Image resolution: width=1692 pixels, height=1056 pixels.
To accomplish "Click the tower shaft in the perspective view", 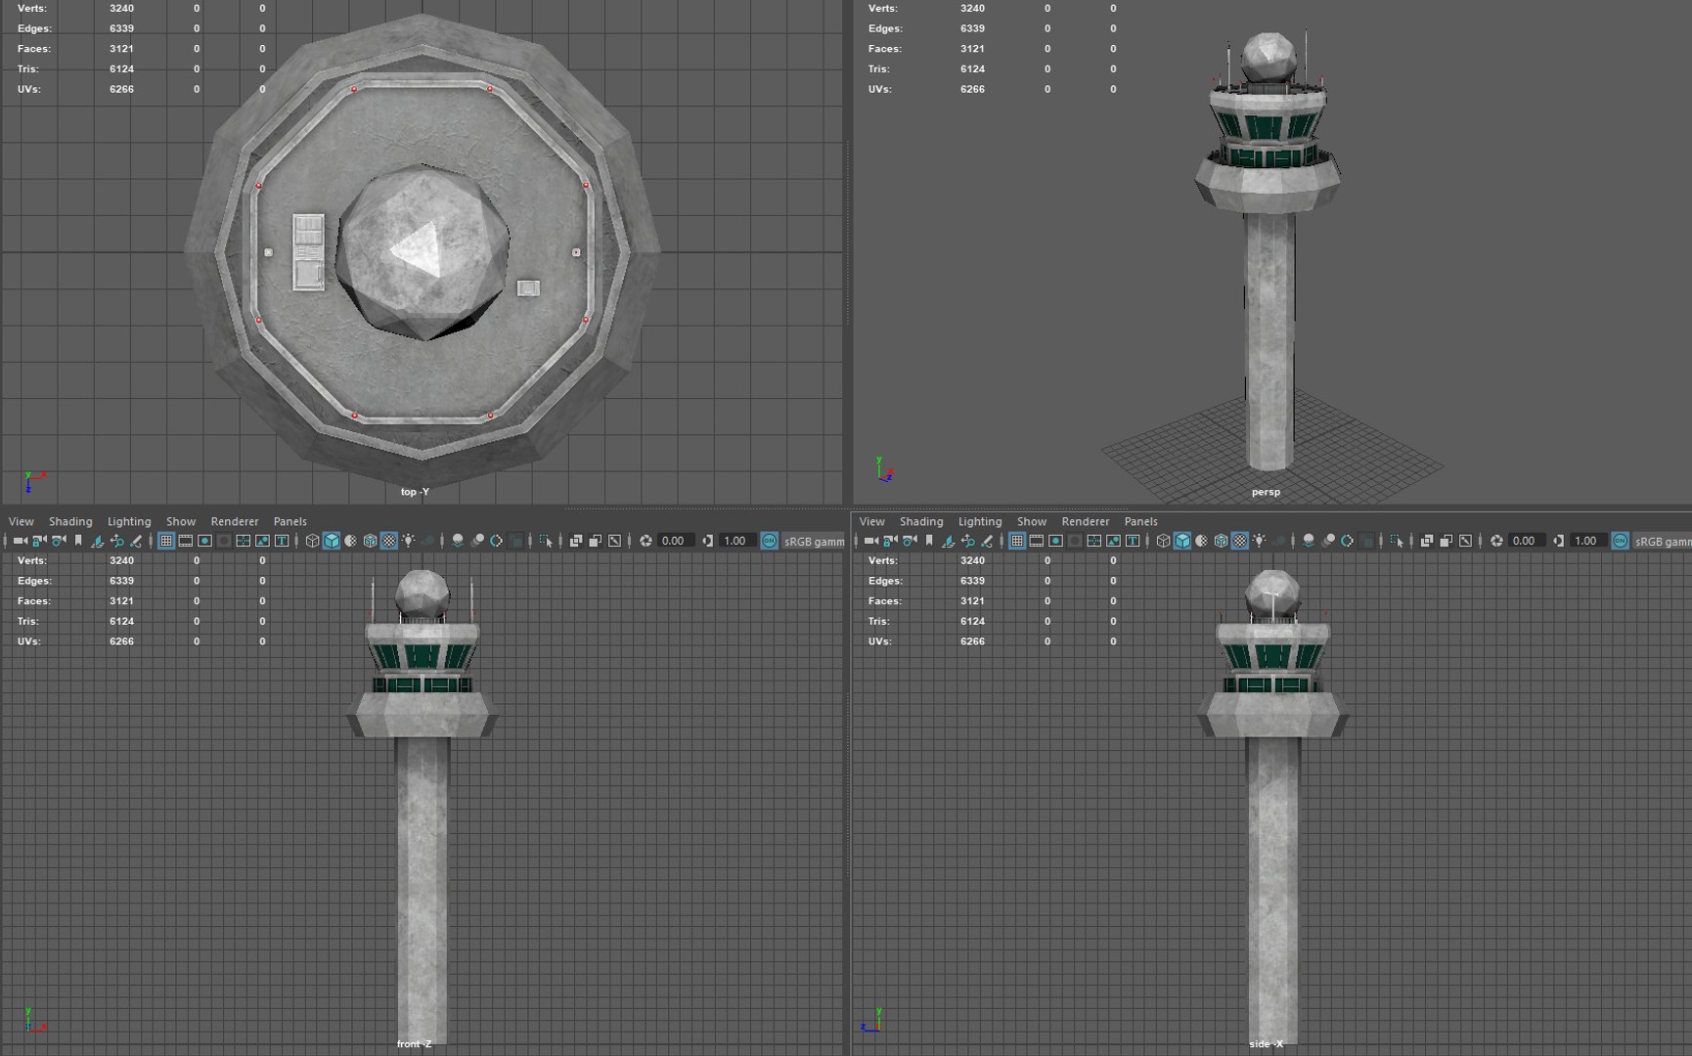I will click(x=1269, y=340).
